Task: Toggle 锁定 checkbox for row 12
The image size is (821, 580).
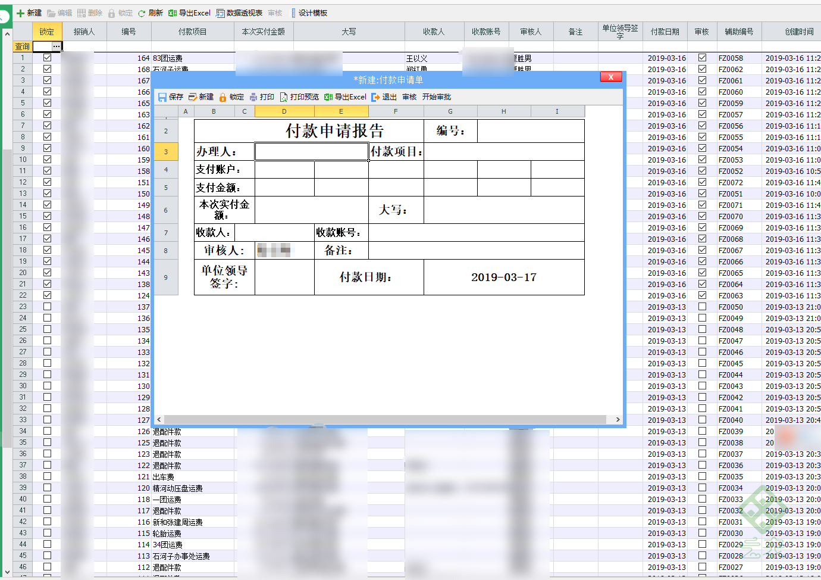Action: coord(47,182)
